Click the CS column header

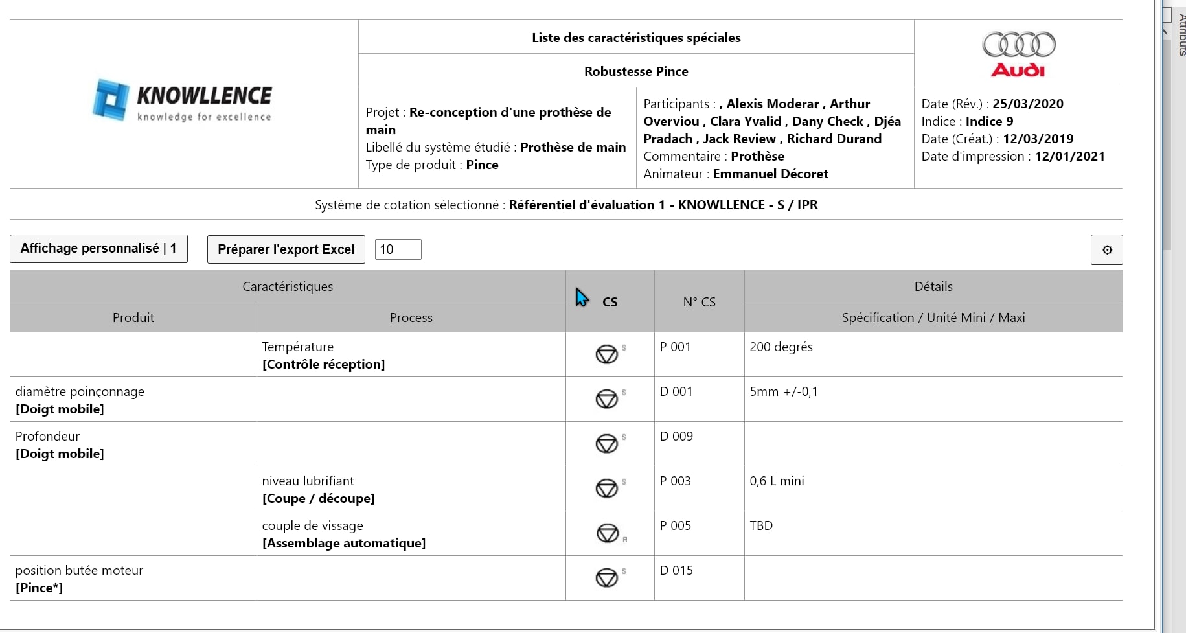610,302
